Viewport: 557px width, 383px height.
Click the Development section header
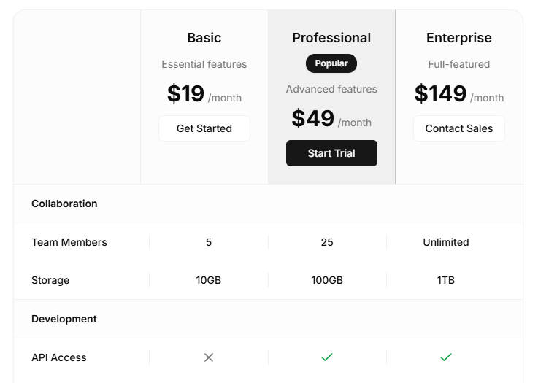[x=64, y=319]
